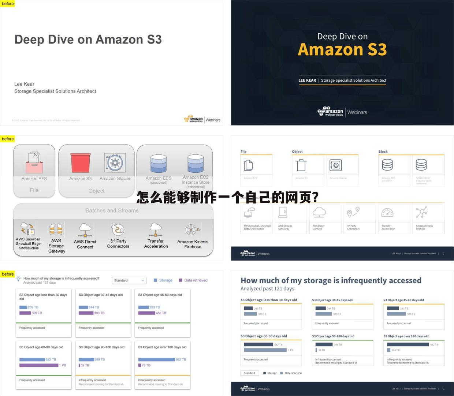This screenshot has height=396, width=454.
Task: Click the yellow before label on title slide
Action: (x=8, y=4)
